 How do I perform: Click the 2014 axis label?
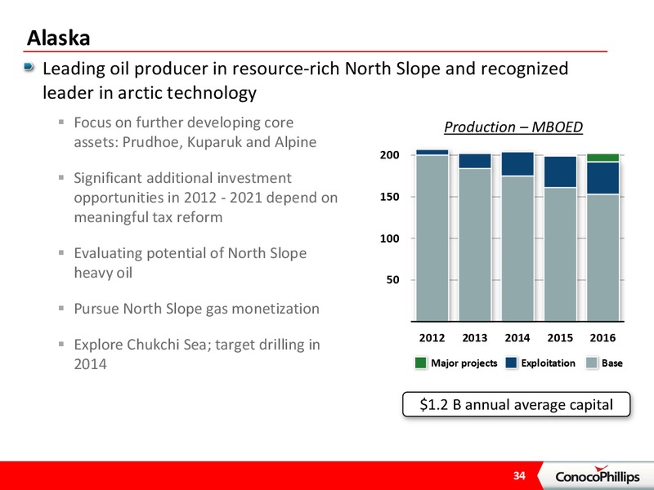tap(517, 337)
